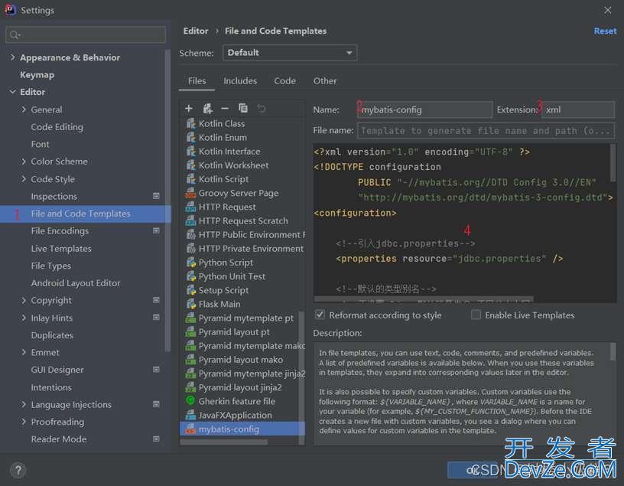The image size is (624, 486).
Task: Select the Kotlin Script template icon
Action: (191, 179)
